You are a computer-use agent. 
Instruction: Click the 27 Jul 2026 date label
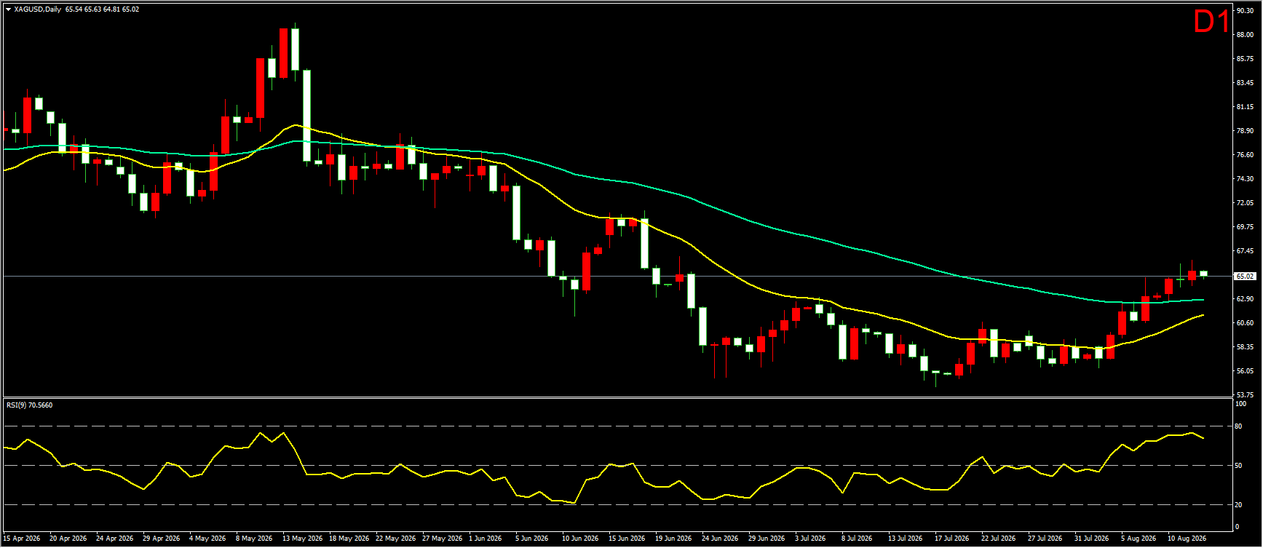[x=1045, y=539]
